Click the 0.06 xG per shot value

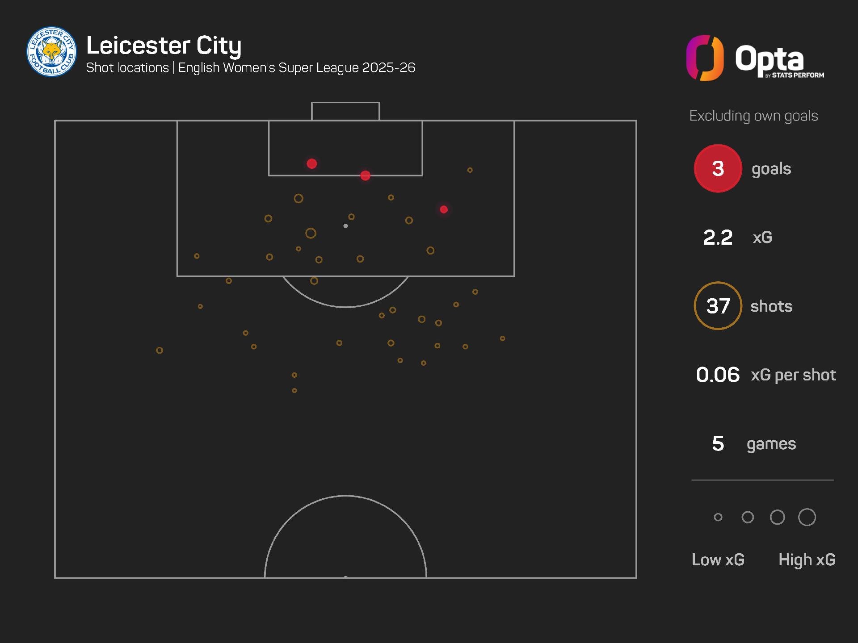[x=718, y=375]
